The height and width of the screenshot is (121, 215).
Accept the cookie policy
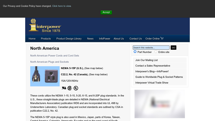106,12
